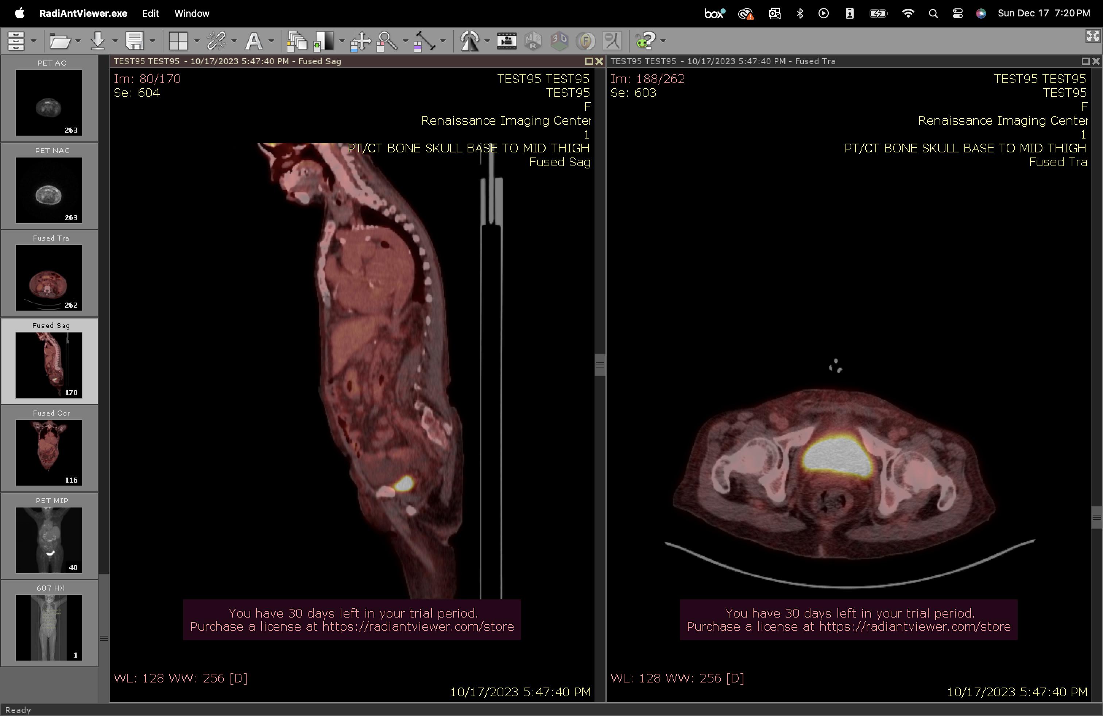Open Spotlight search in menu bar
This screenshot has height=716, width=1103.
(933, 13)
